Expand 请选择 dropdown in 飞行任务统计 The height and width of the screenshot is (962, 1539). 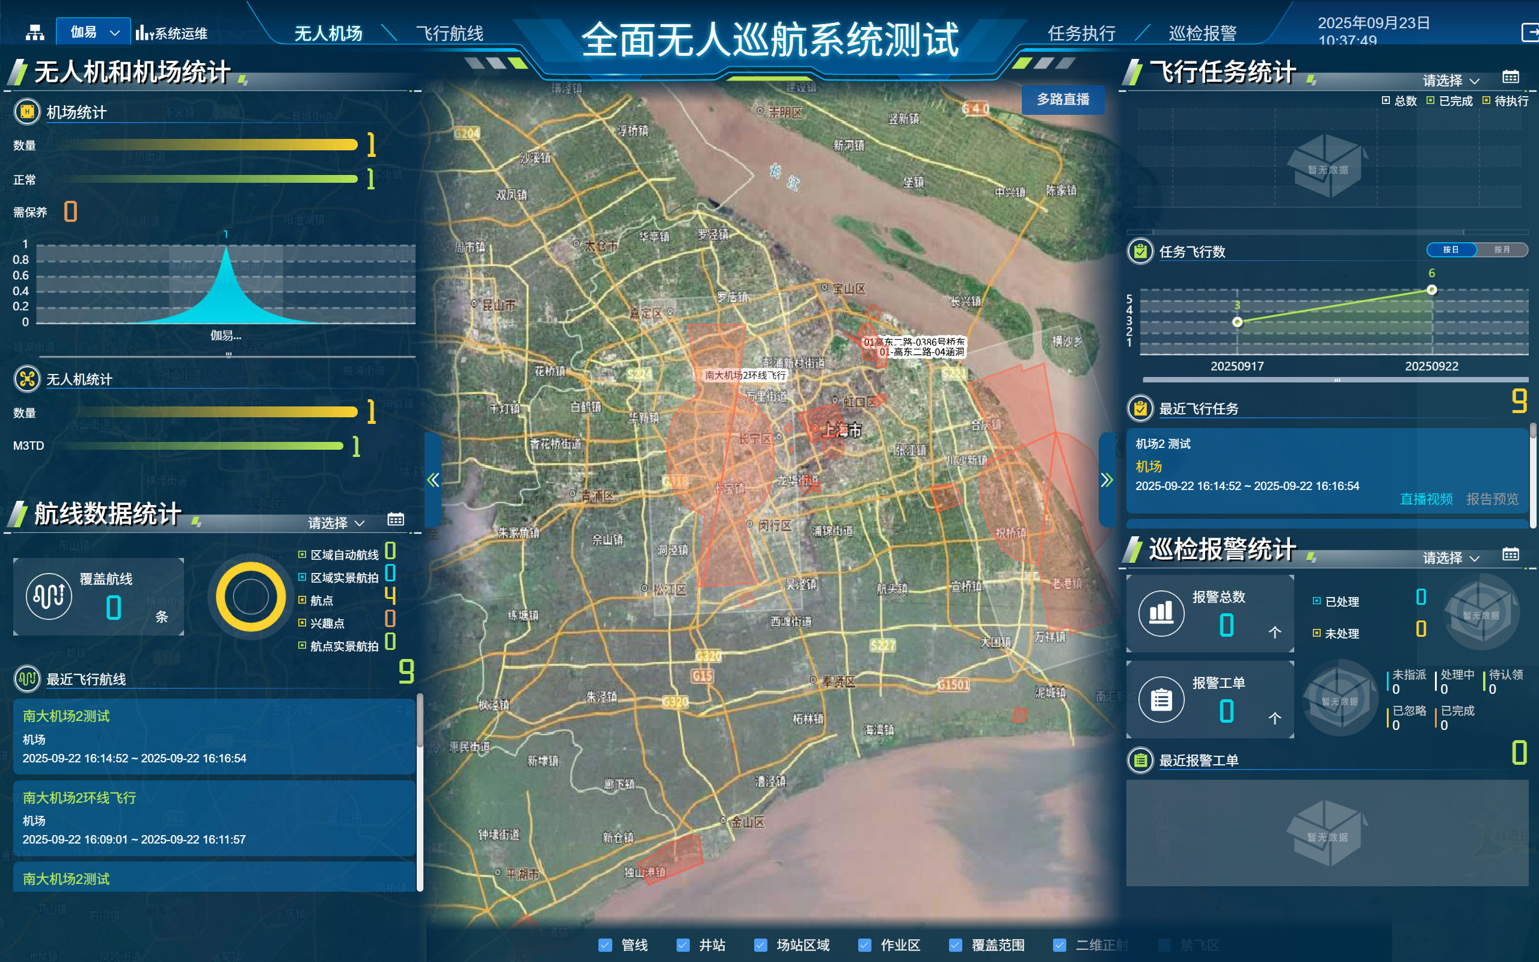tap(1451, 81)
